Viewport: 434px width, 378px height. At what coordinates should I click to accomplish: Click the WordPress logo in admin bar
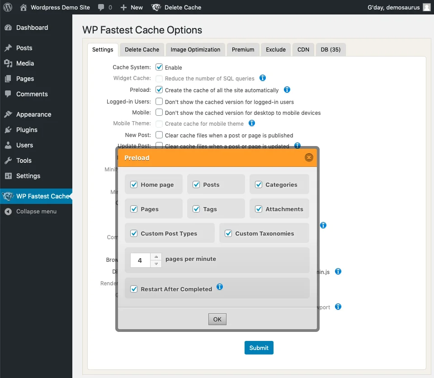coord(8,7)
